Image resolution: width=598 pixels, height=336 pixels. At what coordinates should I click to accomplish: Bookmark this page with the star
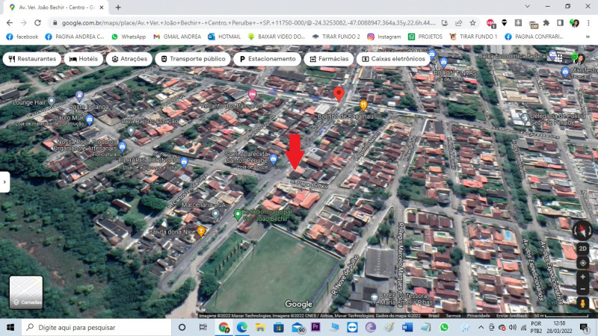(x=473, y=23)
